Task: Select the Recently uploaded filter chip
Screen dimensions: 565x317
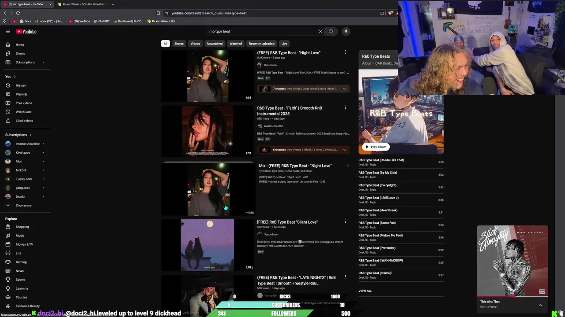Action: (x=261, y=44)
